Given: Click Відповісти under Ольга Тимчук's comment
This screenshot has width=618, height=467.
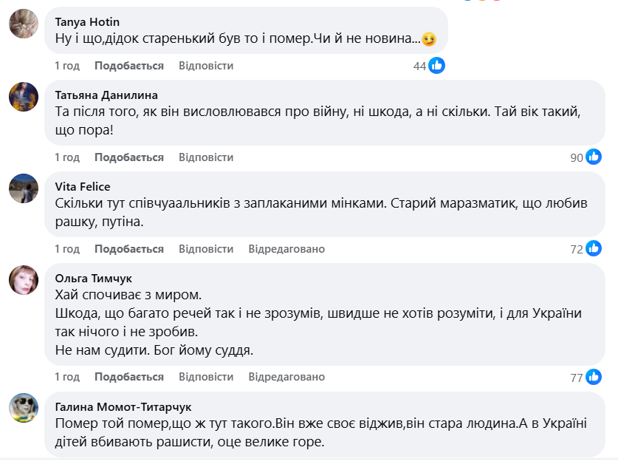Looking at the screenshot, I should (x=206, y=377).
